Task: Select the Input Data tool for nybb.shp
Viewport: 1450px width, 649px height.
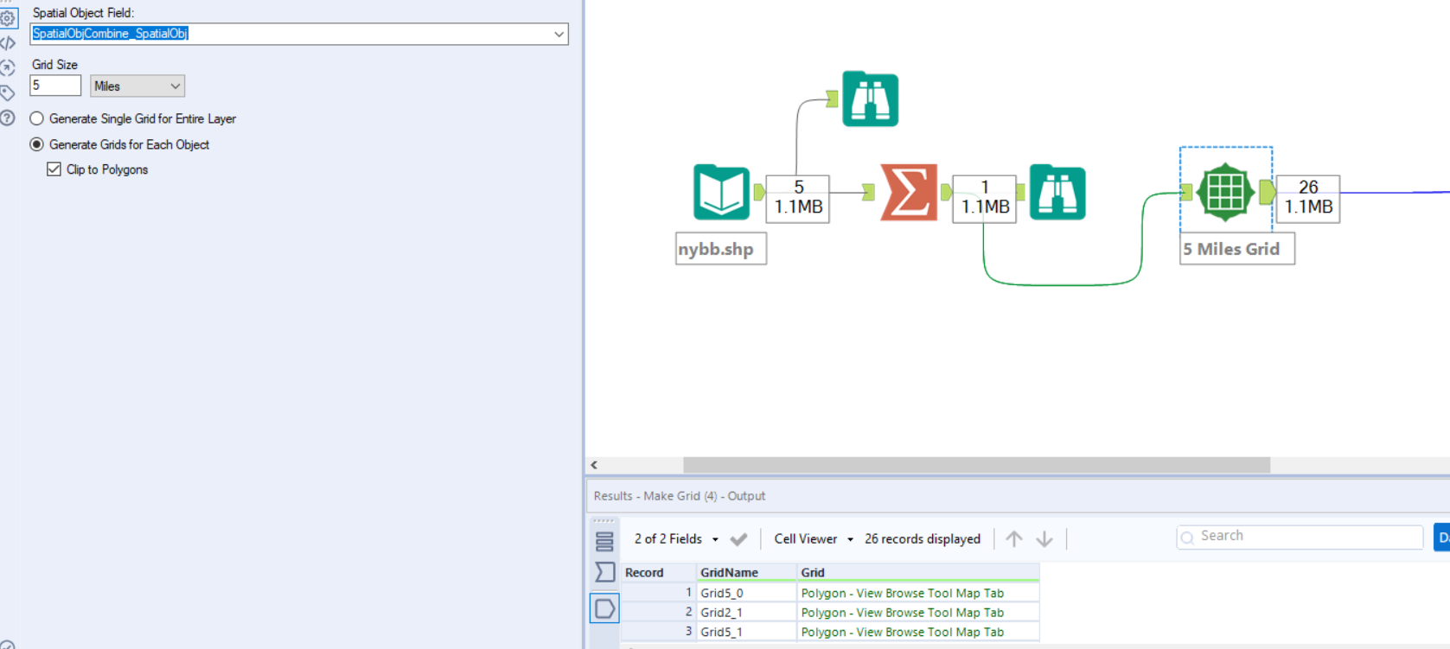Action: coord(721,192)
